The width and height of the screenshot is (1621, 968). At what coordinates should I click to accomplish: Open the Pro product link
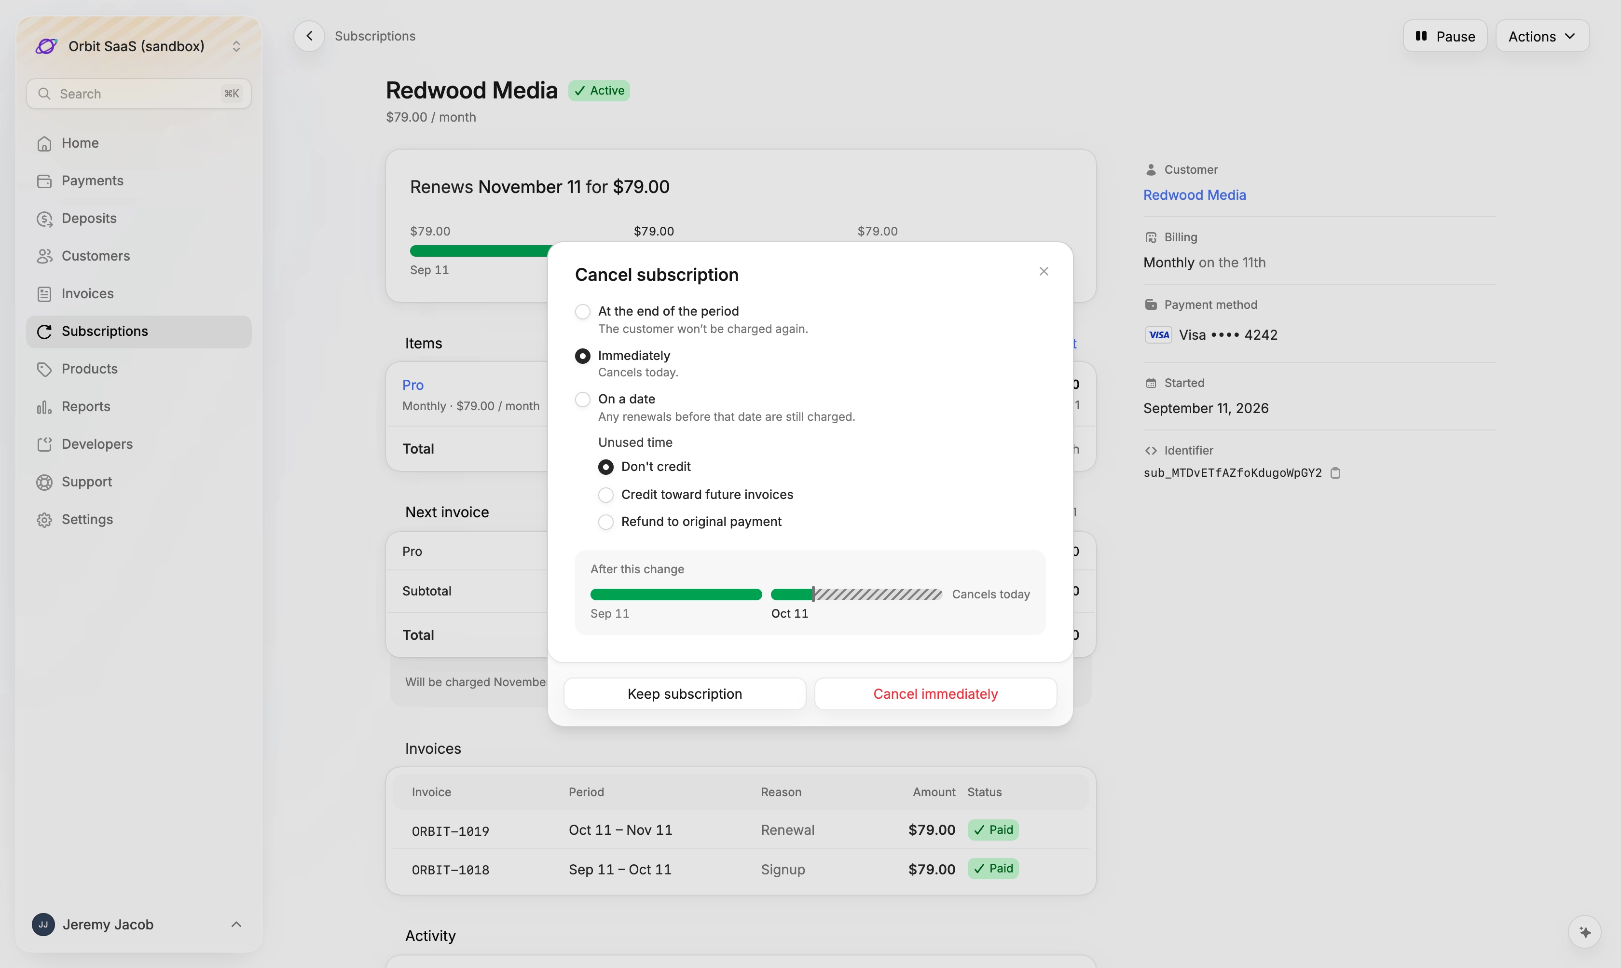tap(413, 385)
